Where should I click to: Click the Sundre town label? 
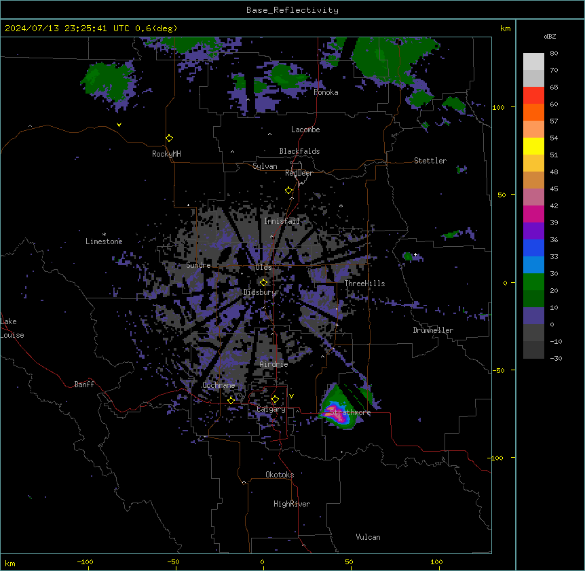click(198, 265)
